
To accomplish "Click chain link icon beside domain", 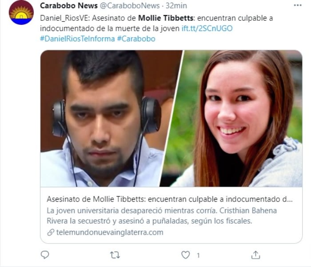I will 51,232.
